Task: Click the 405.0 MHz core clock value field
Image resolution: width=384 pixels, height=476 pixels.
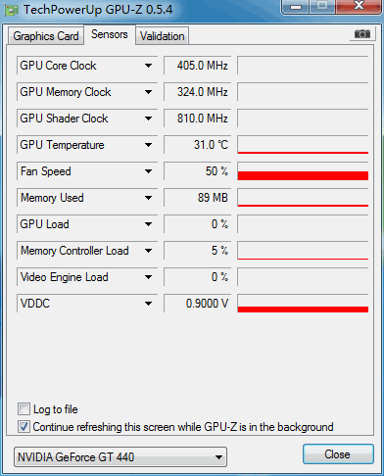Action: tap(198, 66)
